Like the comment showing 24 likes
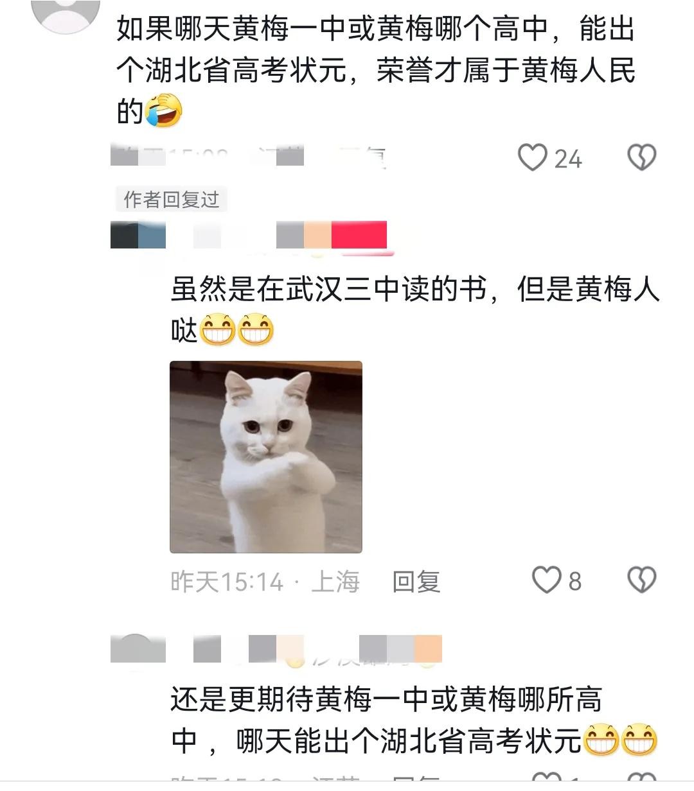 click(533, 158)
